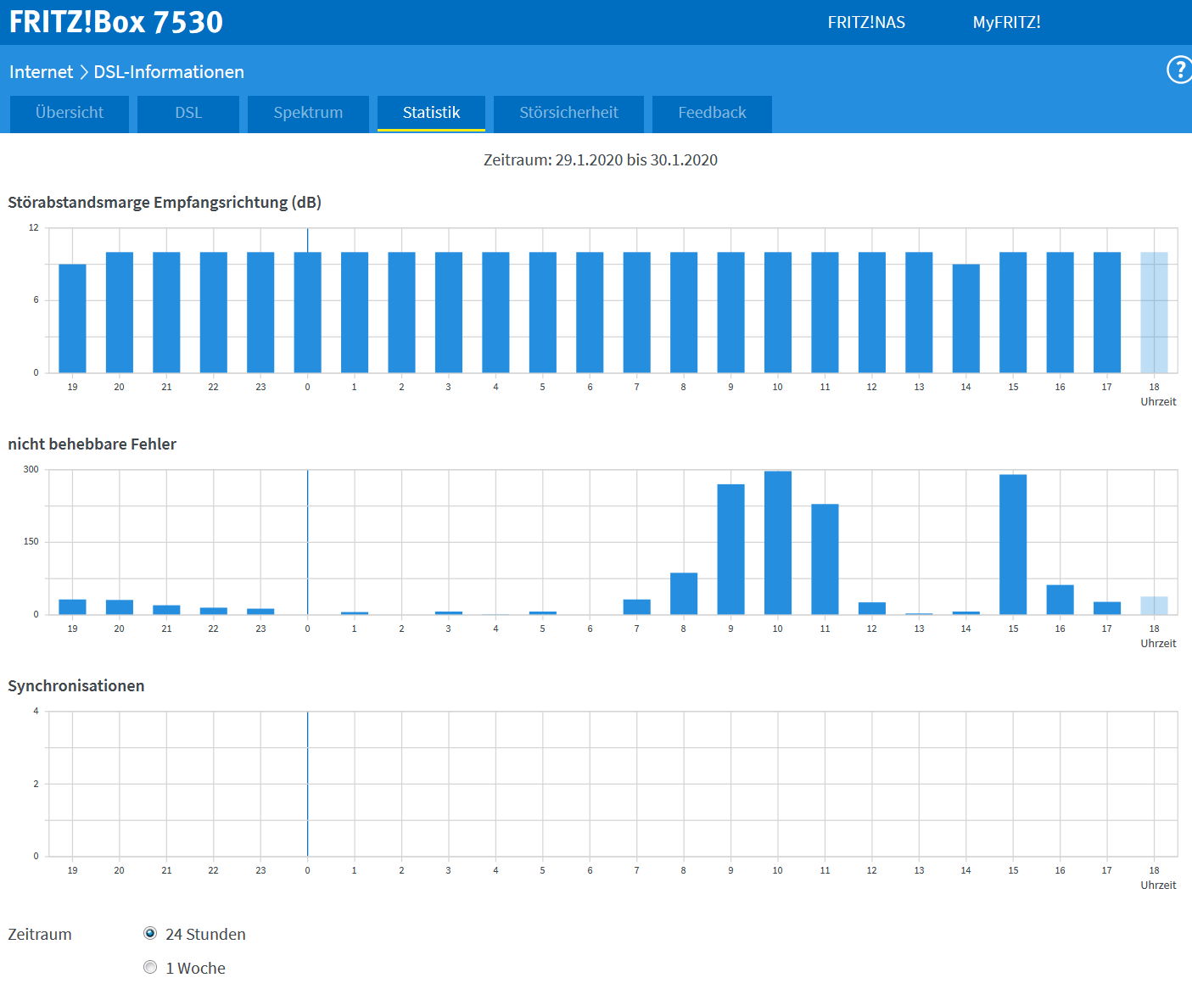Click the 19 o'clock bar in error chart

pos(72,607)
